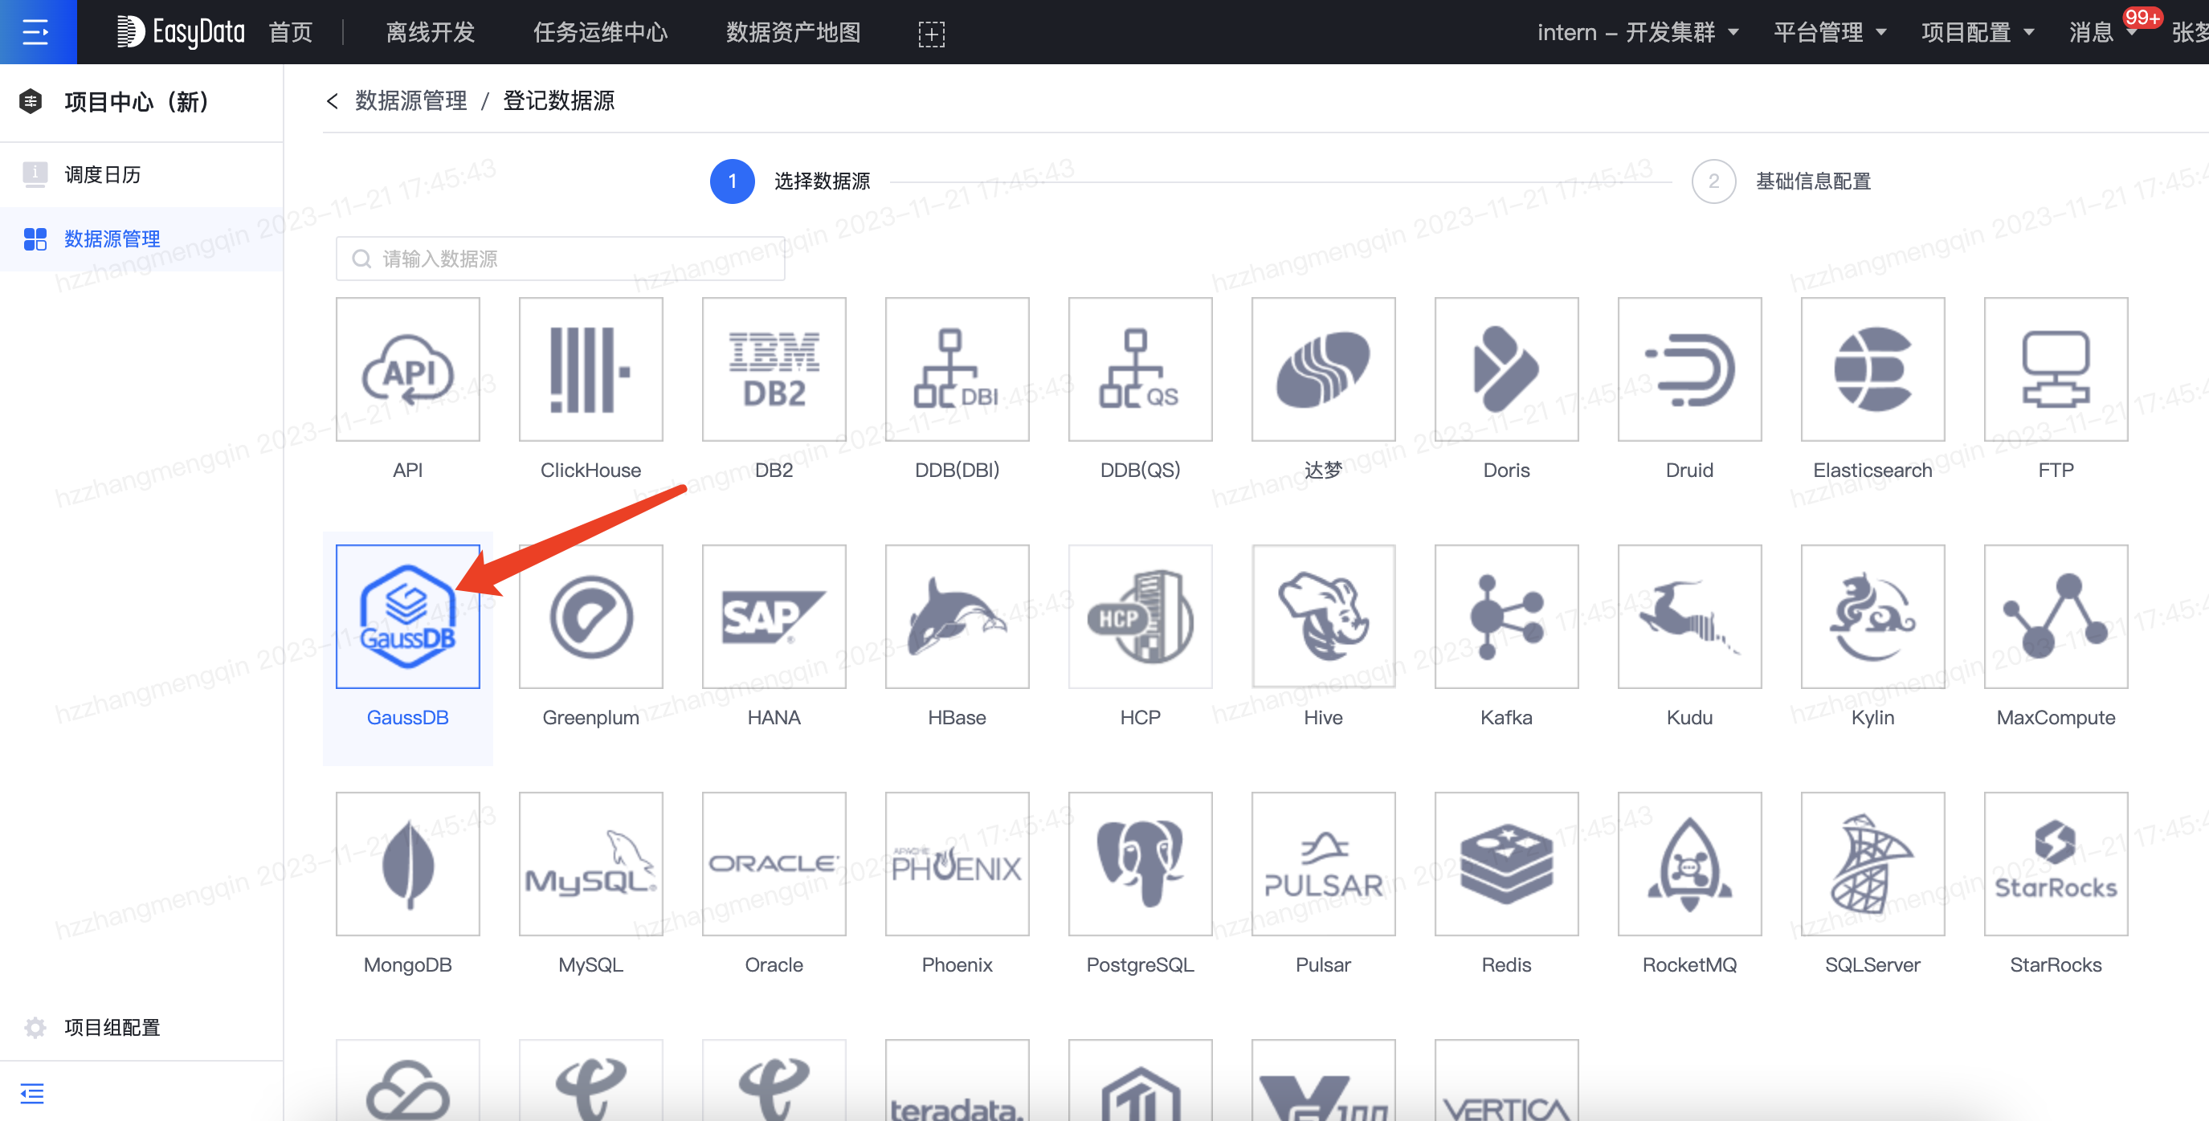
Task: Select the HCP data source
Action: 1141,617
